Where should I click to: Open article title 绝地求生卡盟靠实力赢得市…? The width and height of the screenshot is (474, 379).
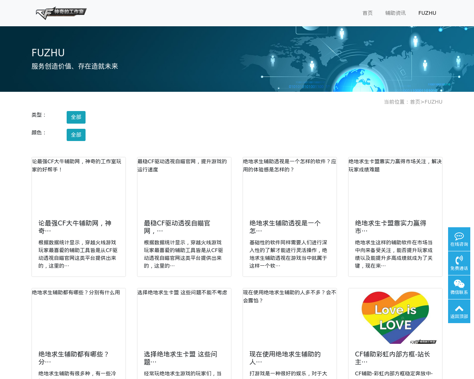click(x=391, y=227)
